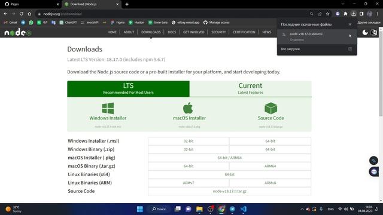Download Windows Installer 32-bit msi
The width and height of the screenshot is (383, 215).
pos(189,141)
